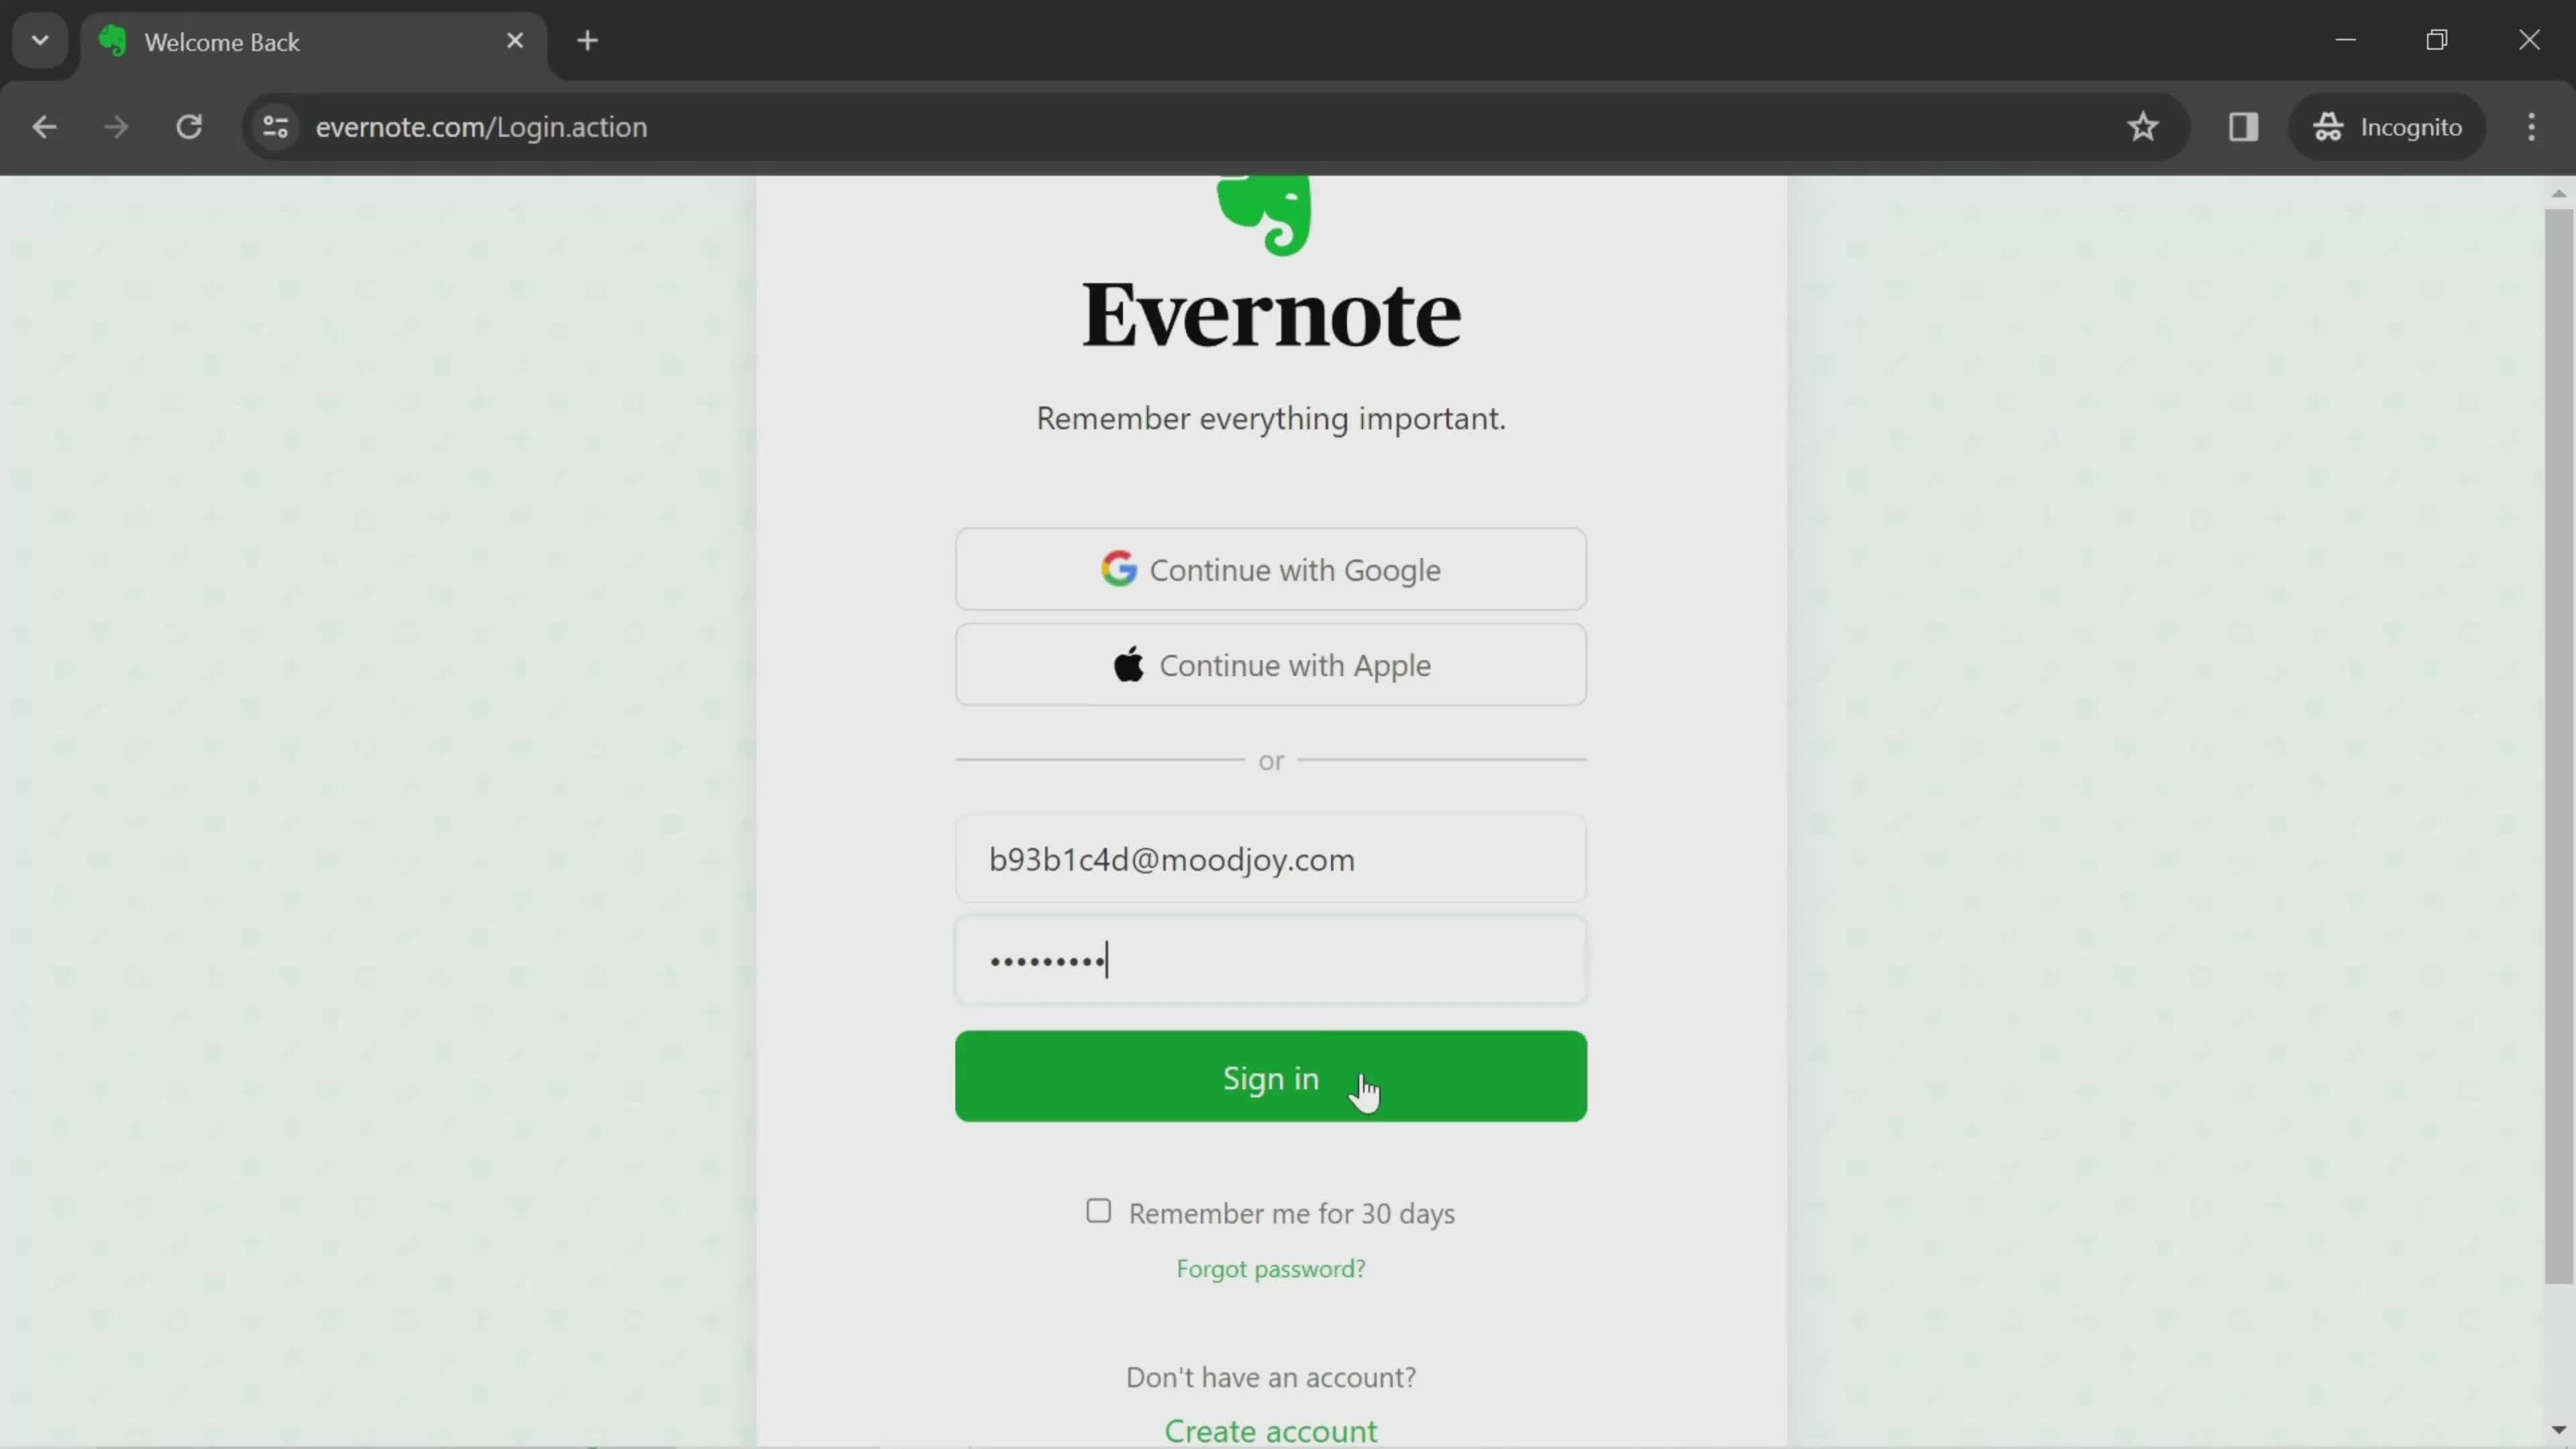Click the browser extensions menu icon
Screen dimensions: 2576x1449
pos(2243,125)
